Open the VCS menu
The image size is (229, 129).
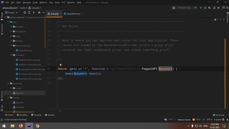(x=64, y=3)
